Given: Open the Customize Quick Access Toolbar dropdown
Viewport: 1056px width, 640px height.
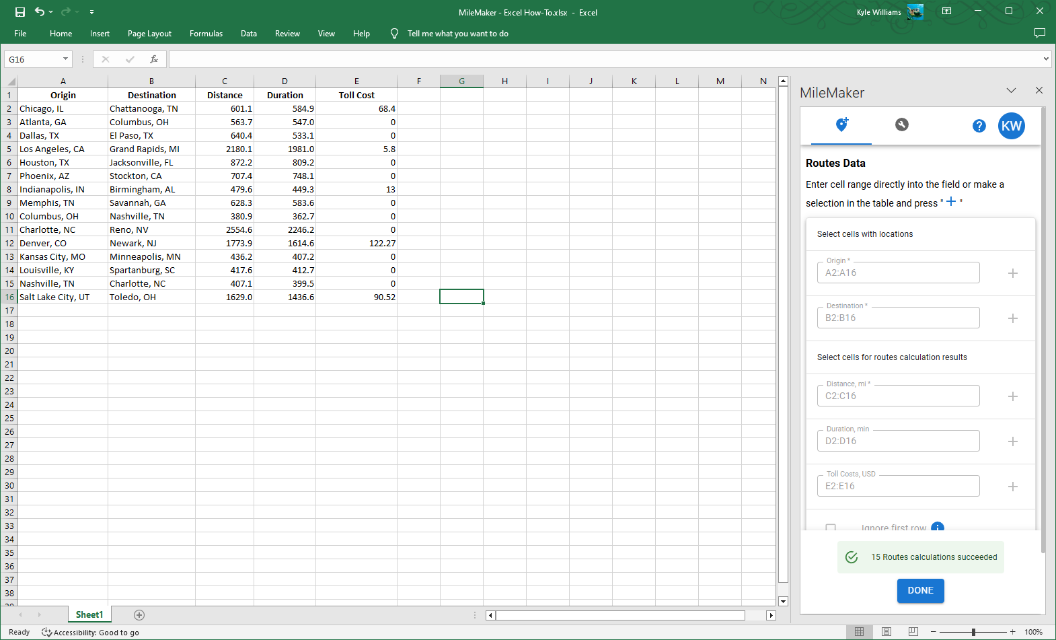Looking at the screenshot, I should pyautogui.click(x=91, y=12).
